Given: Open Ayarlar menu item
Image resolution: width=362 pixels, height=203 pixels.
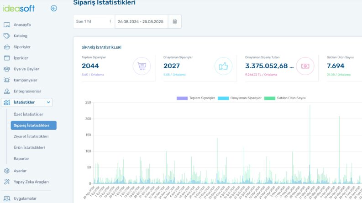Looking at the screenshot, I should click(x=20, y=171).
